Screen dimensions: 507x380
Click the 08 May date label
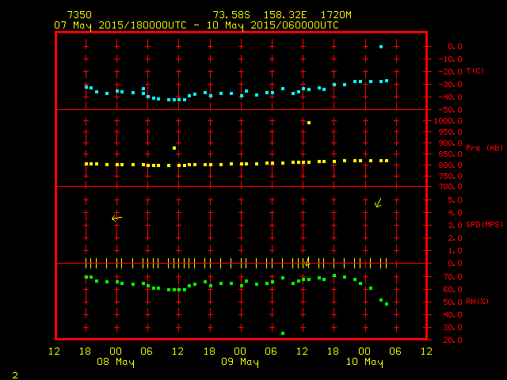click(x=116, y=363)
